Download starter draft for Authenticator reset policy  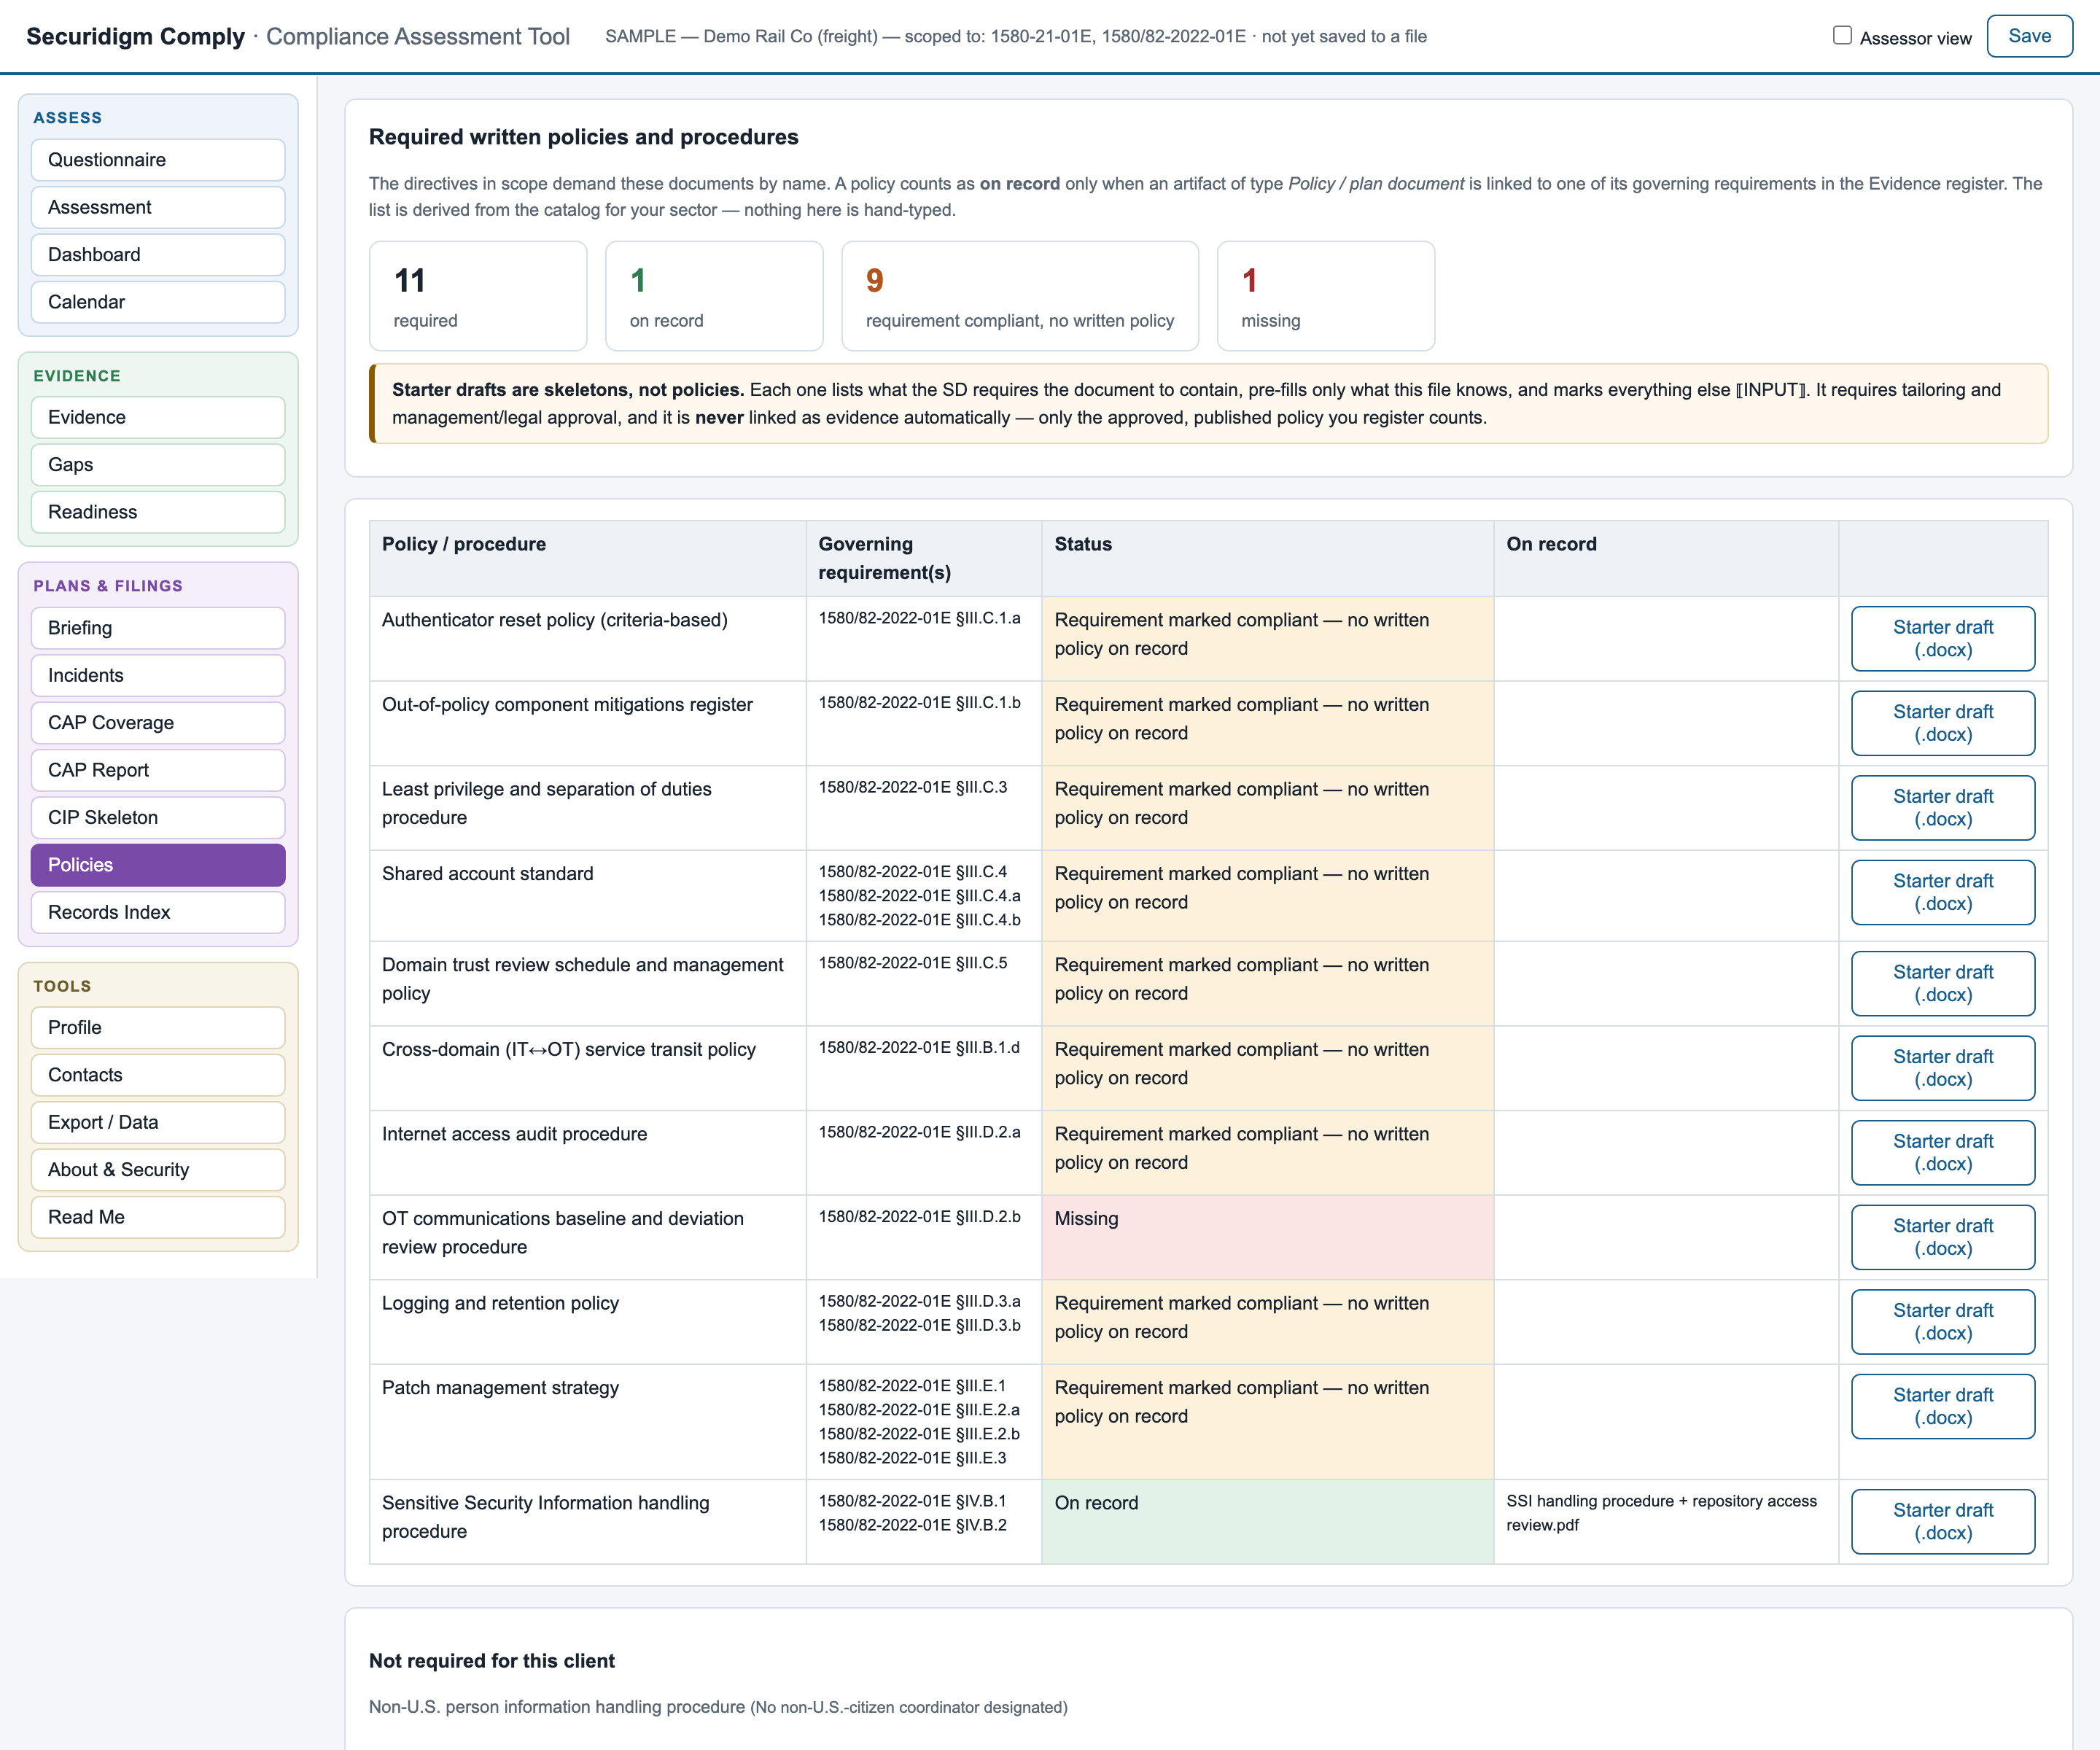1943,639
